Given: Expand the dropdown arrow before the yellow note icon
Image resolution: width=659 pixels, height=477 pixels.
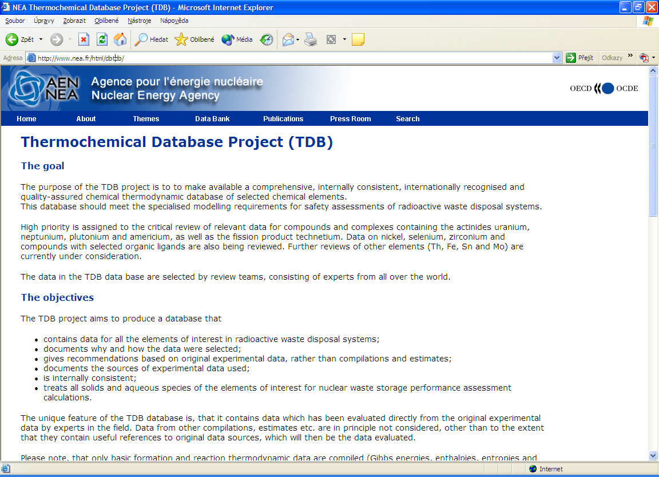Looking at the screenshot, I should pos(344,39).
